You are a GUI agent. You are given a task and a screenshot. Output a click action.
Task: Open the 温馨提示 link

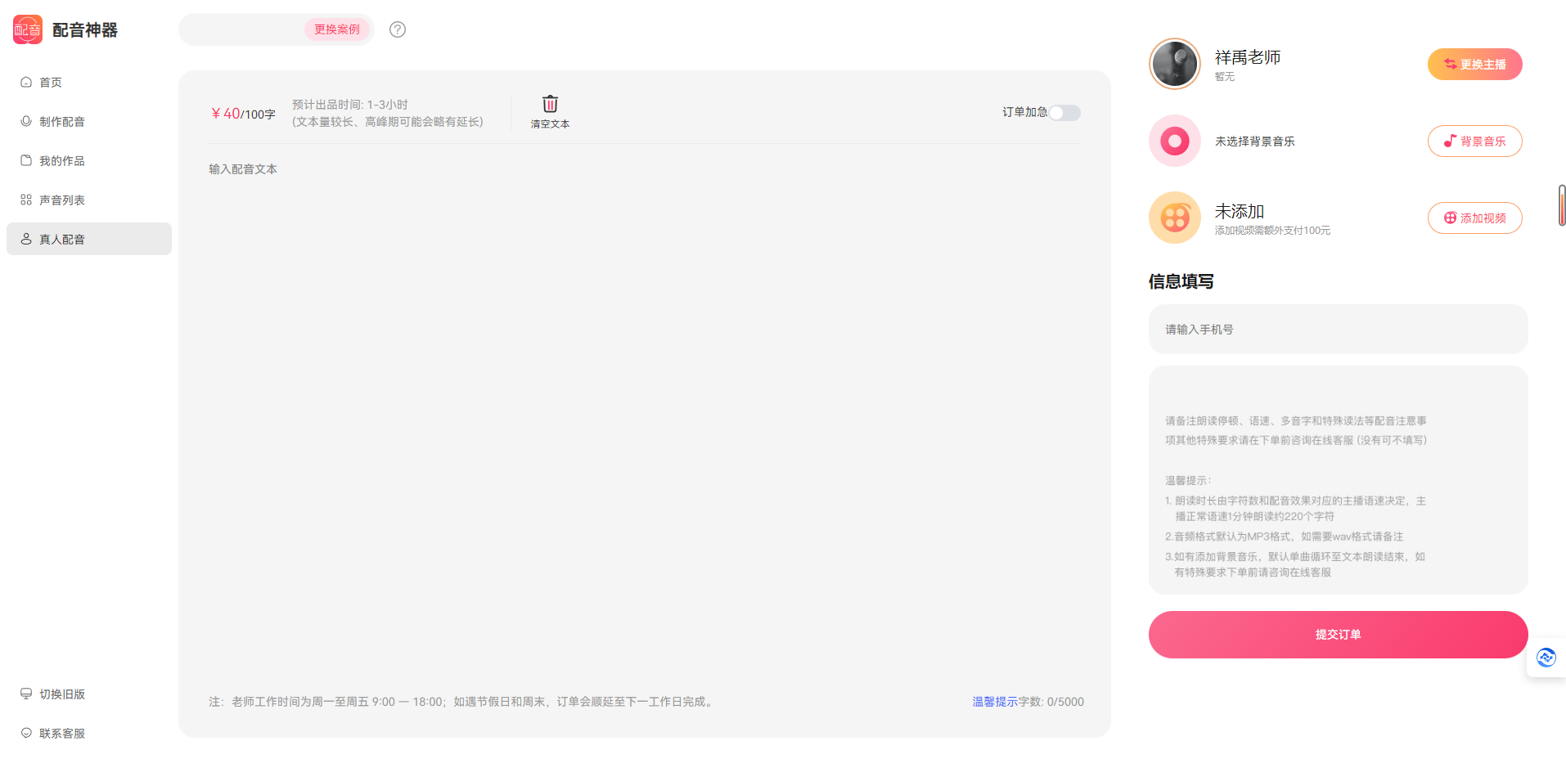pyautogui.click(x=992, y=701)
